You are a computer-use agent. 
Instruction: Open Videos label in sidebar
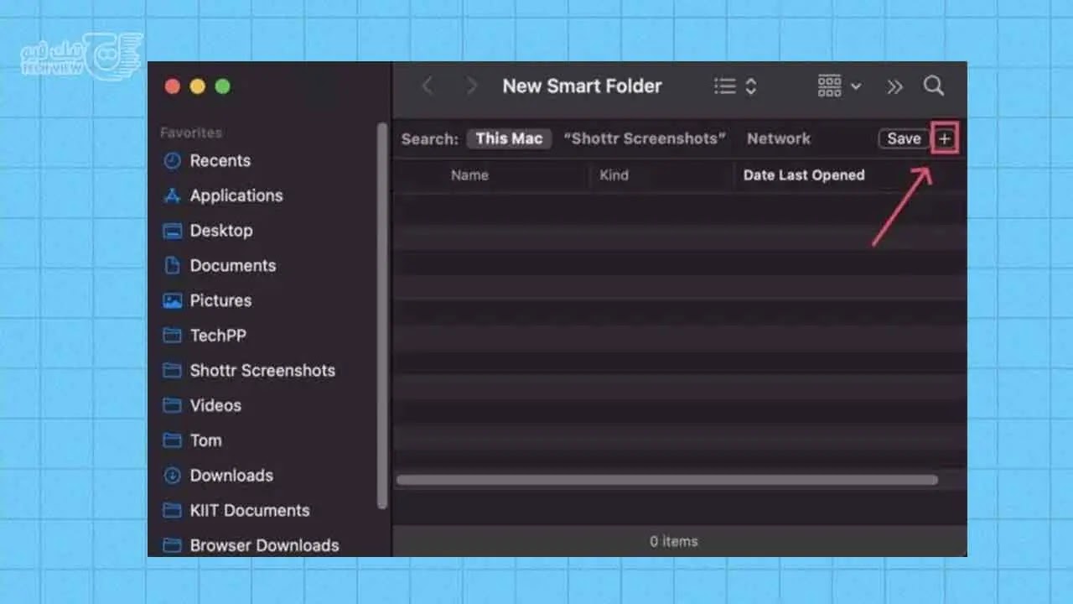pyautogui.click(x=215, y=405)
